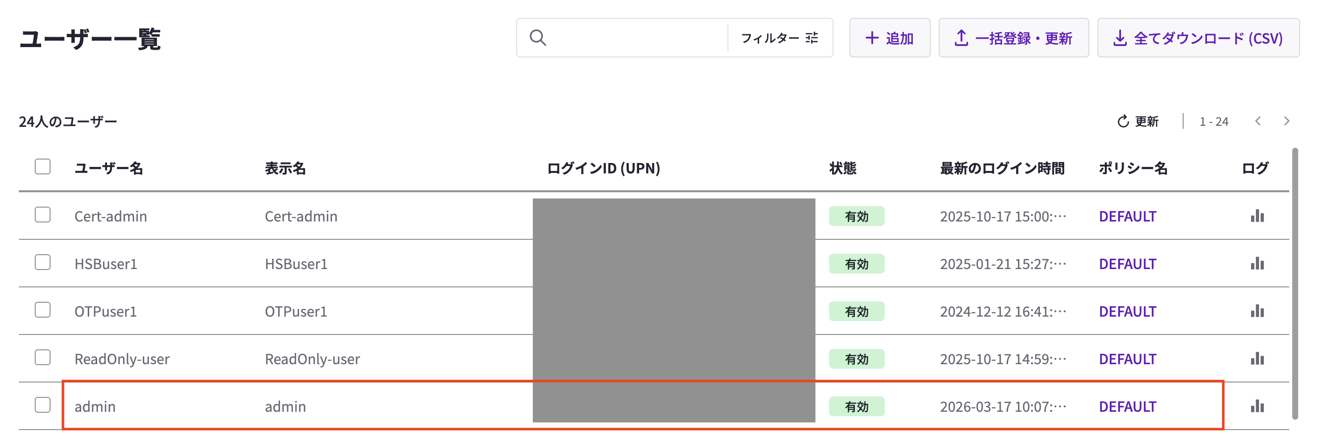Open DEFAULT policy of ReadOnly-user
Viewport: 1320px width, 441px height.
[1127, 359]
